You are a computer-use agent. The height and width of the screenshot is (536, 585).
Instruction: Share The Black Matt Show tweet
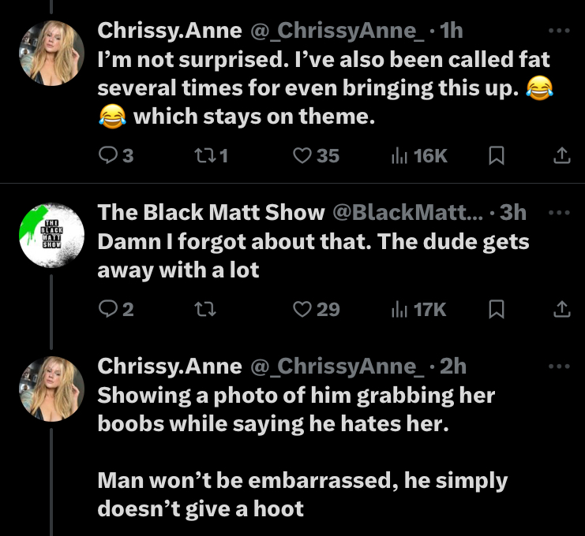(561, 310)
